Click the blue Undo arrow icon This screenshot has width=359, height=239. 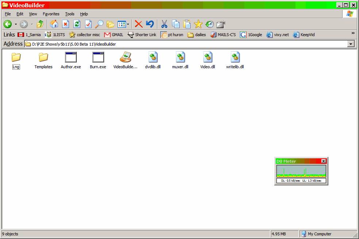[x=150, y=24]
